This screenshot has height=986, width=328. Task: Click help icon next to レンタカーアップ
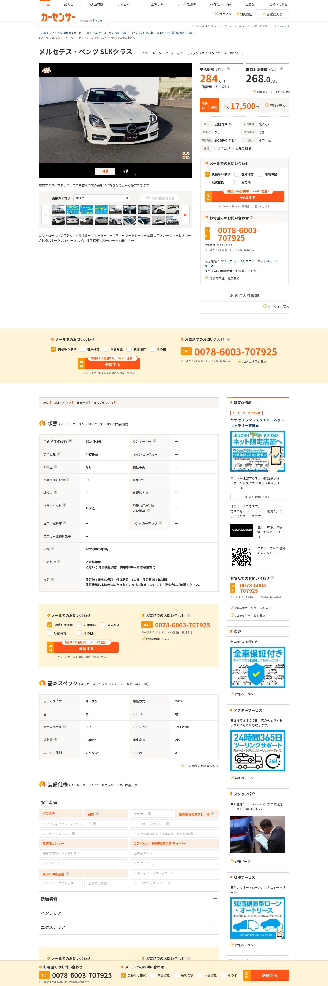160,523
